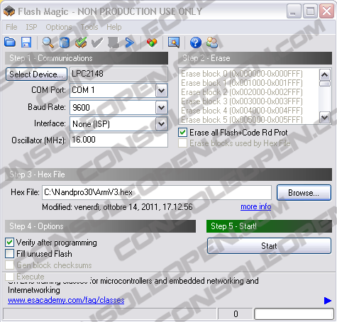Uncheck Erase all Flash+Code Rd Prot
The image size is (337, 322).
pyautogui.click(x=182, y=133)
